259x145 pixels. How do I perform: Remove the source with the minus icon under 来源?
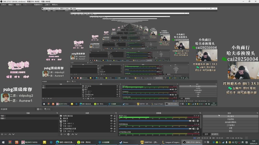pyautogui.click(x=65, y=134)
